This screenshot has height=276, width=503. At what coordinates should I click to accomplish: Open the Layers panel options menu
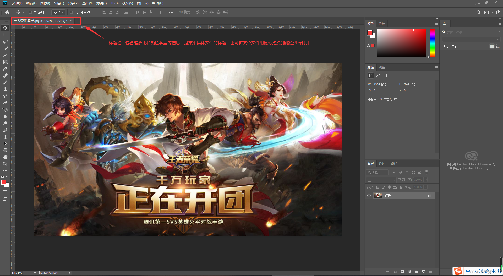(436, 163)
